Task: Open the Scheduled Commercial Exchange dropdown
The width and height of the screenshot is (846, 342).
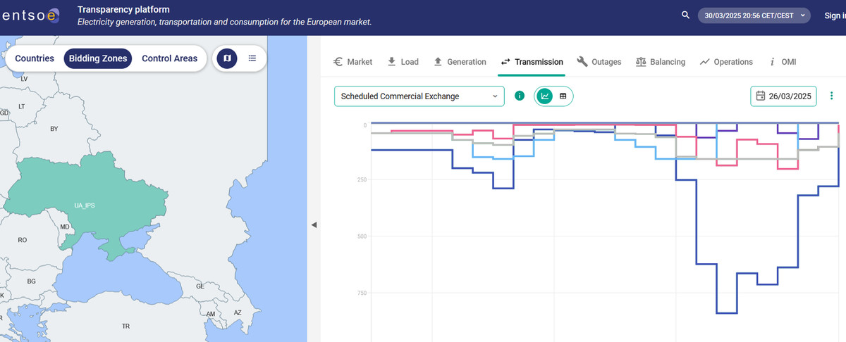Action: click(x=419, y=96)
